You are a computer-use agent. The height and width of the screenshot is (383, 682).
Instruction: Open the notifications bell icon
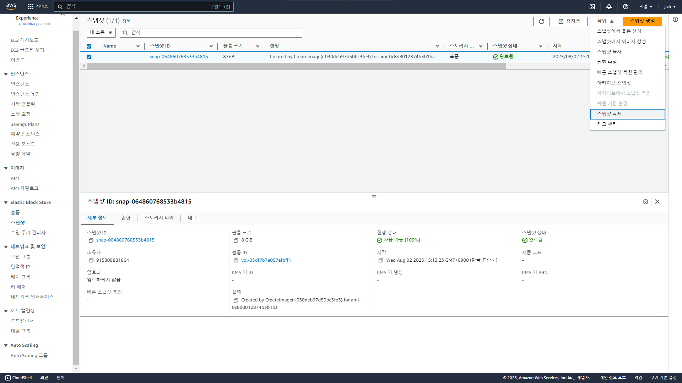pyautogui.click(x=609, y=7)
